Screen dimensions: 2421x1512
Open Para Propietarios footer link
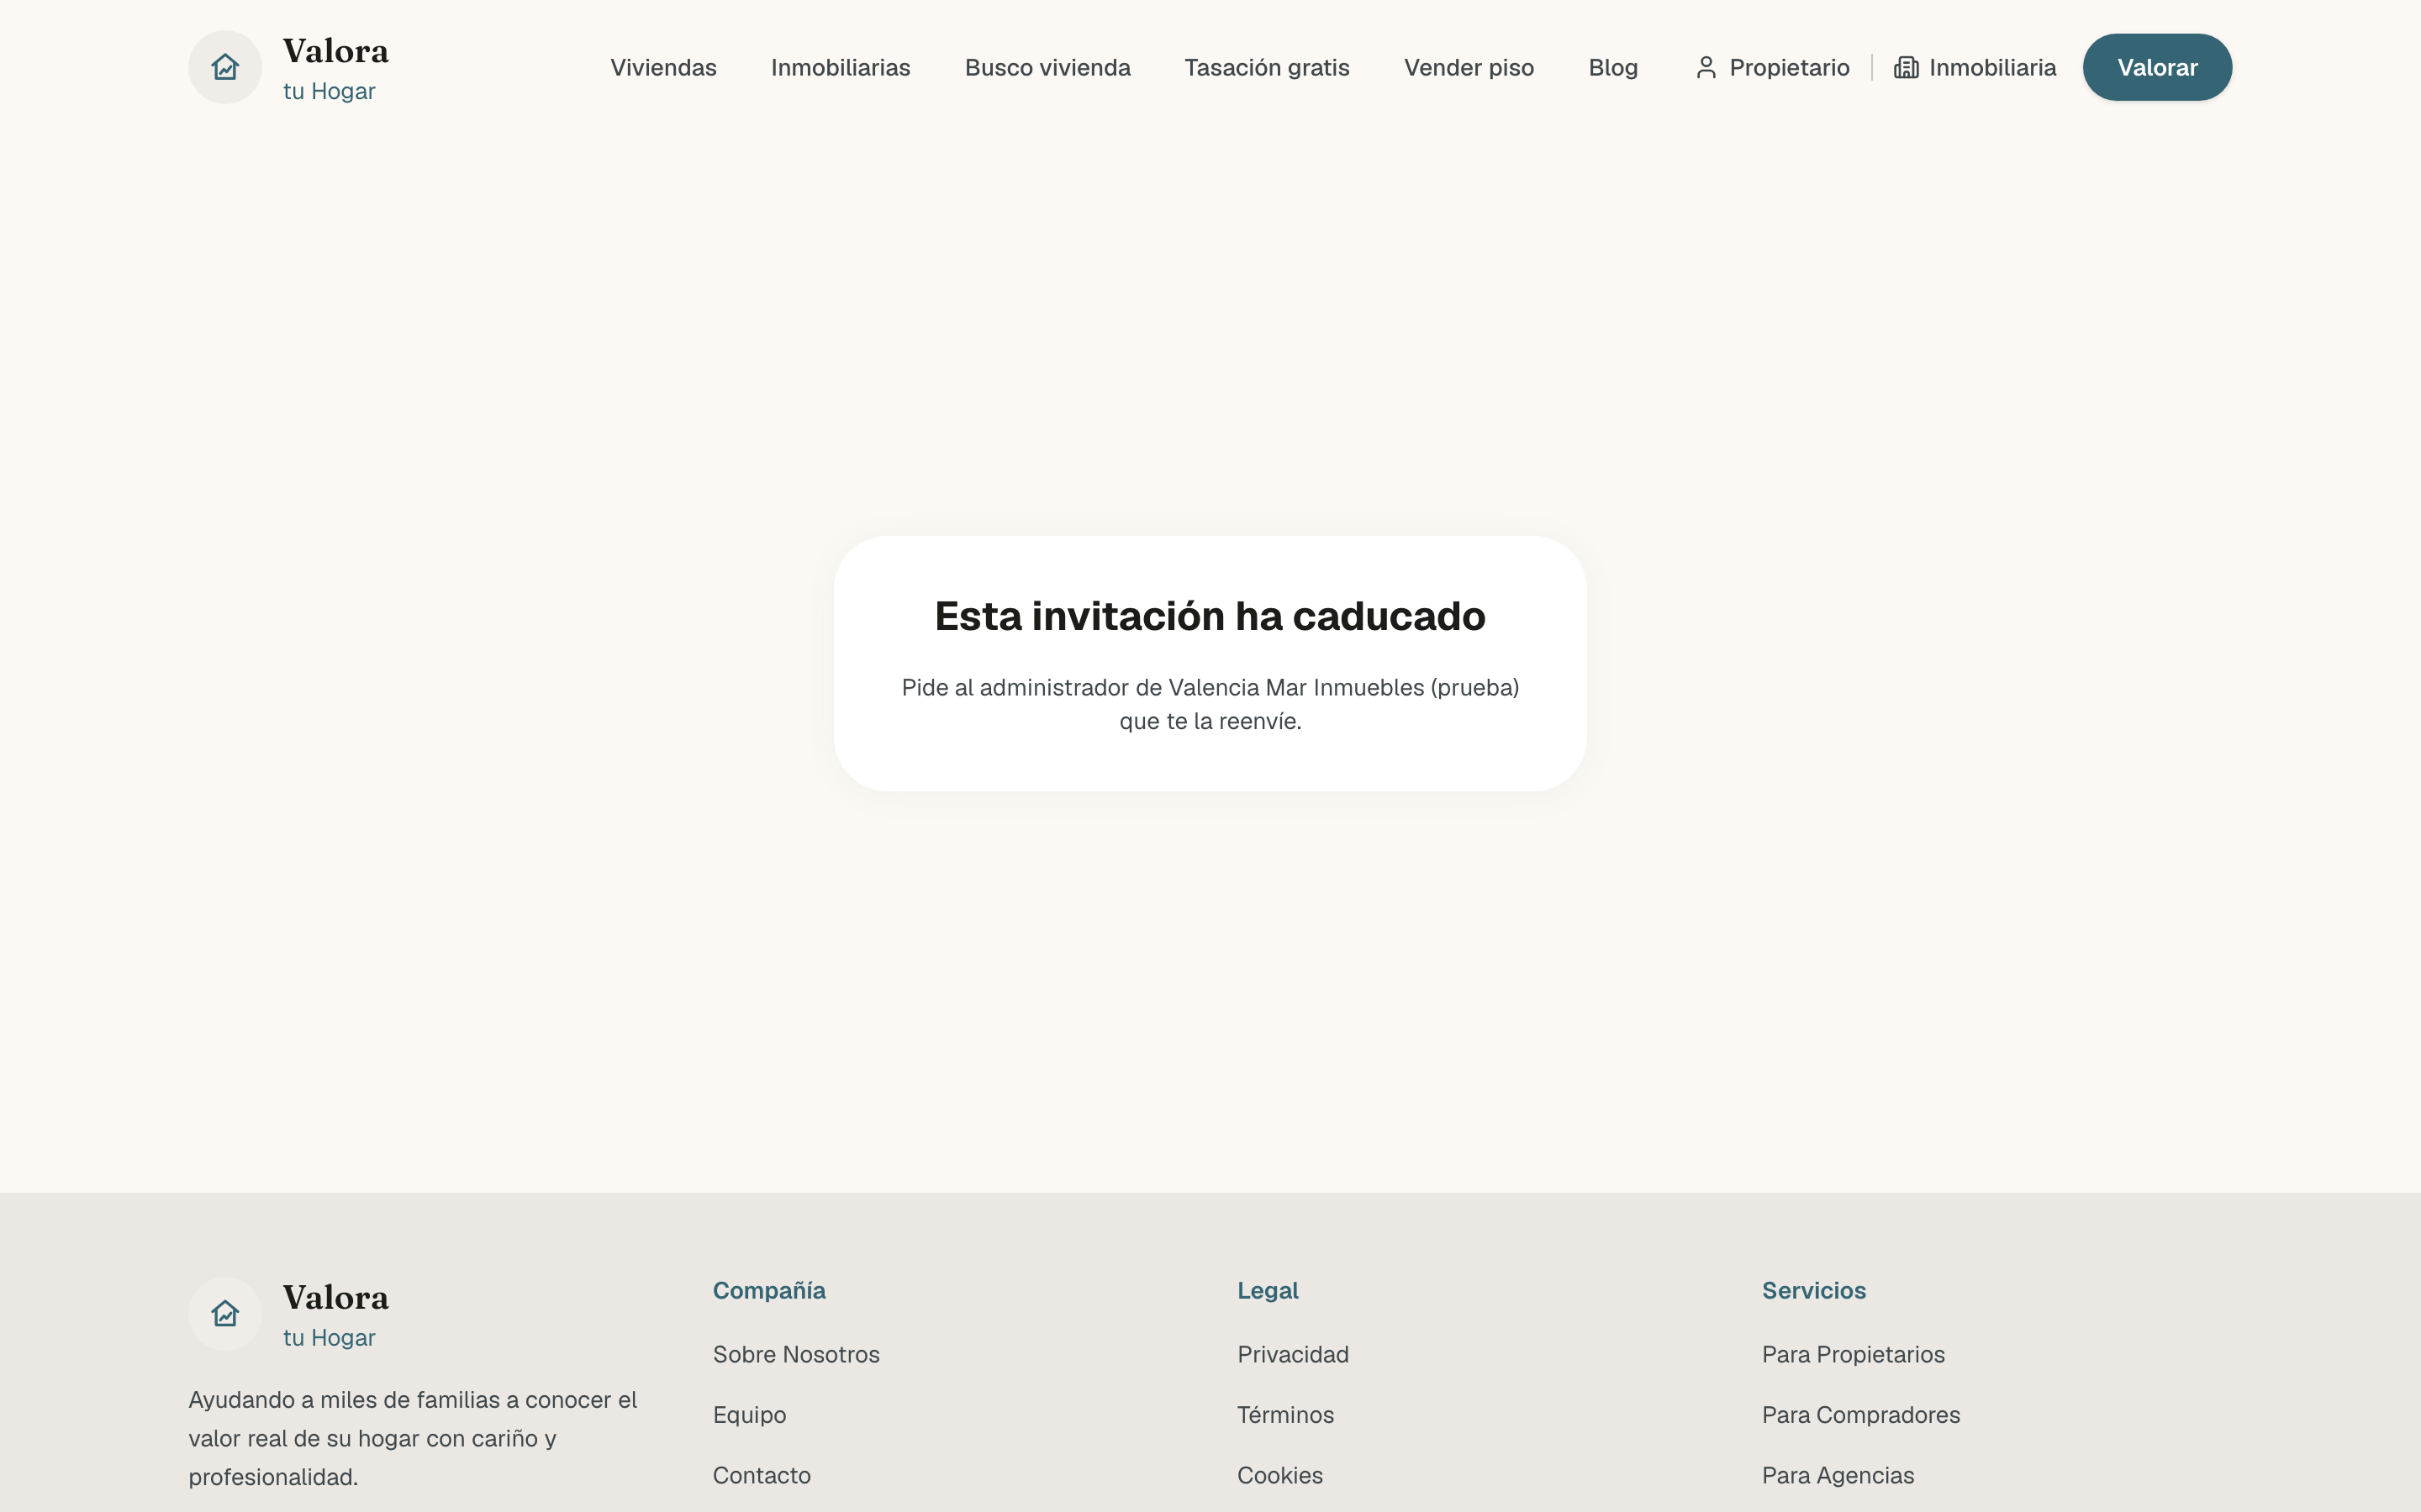tap(1853, 1354)
